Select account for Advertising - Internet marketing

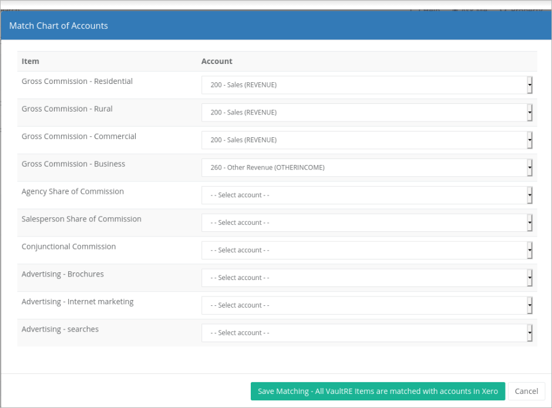tap(366, 305)
